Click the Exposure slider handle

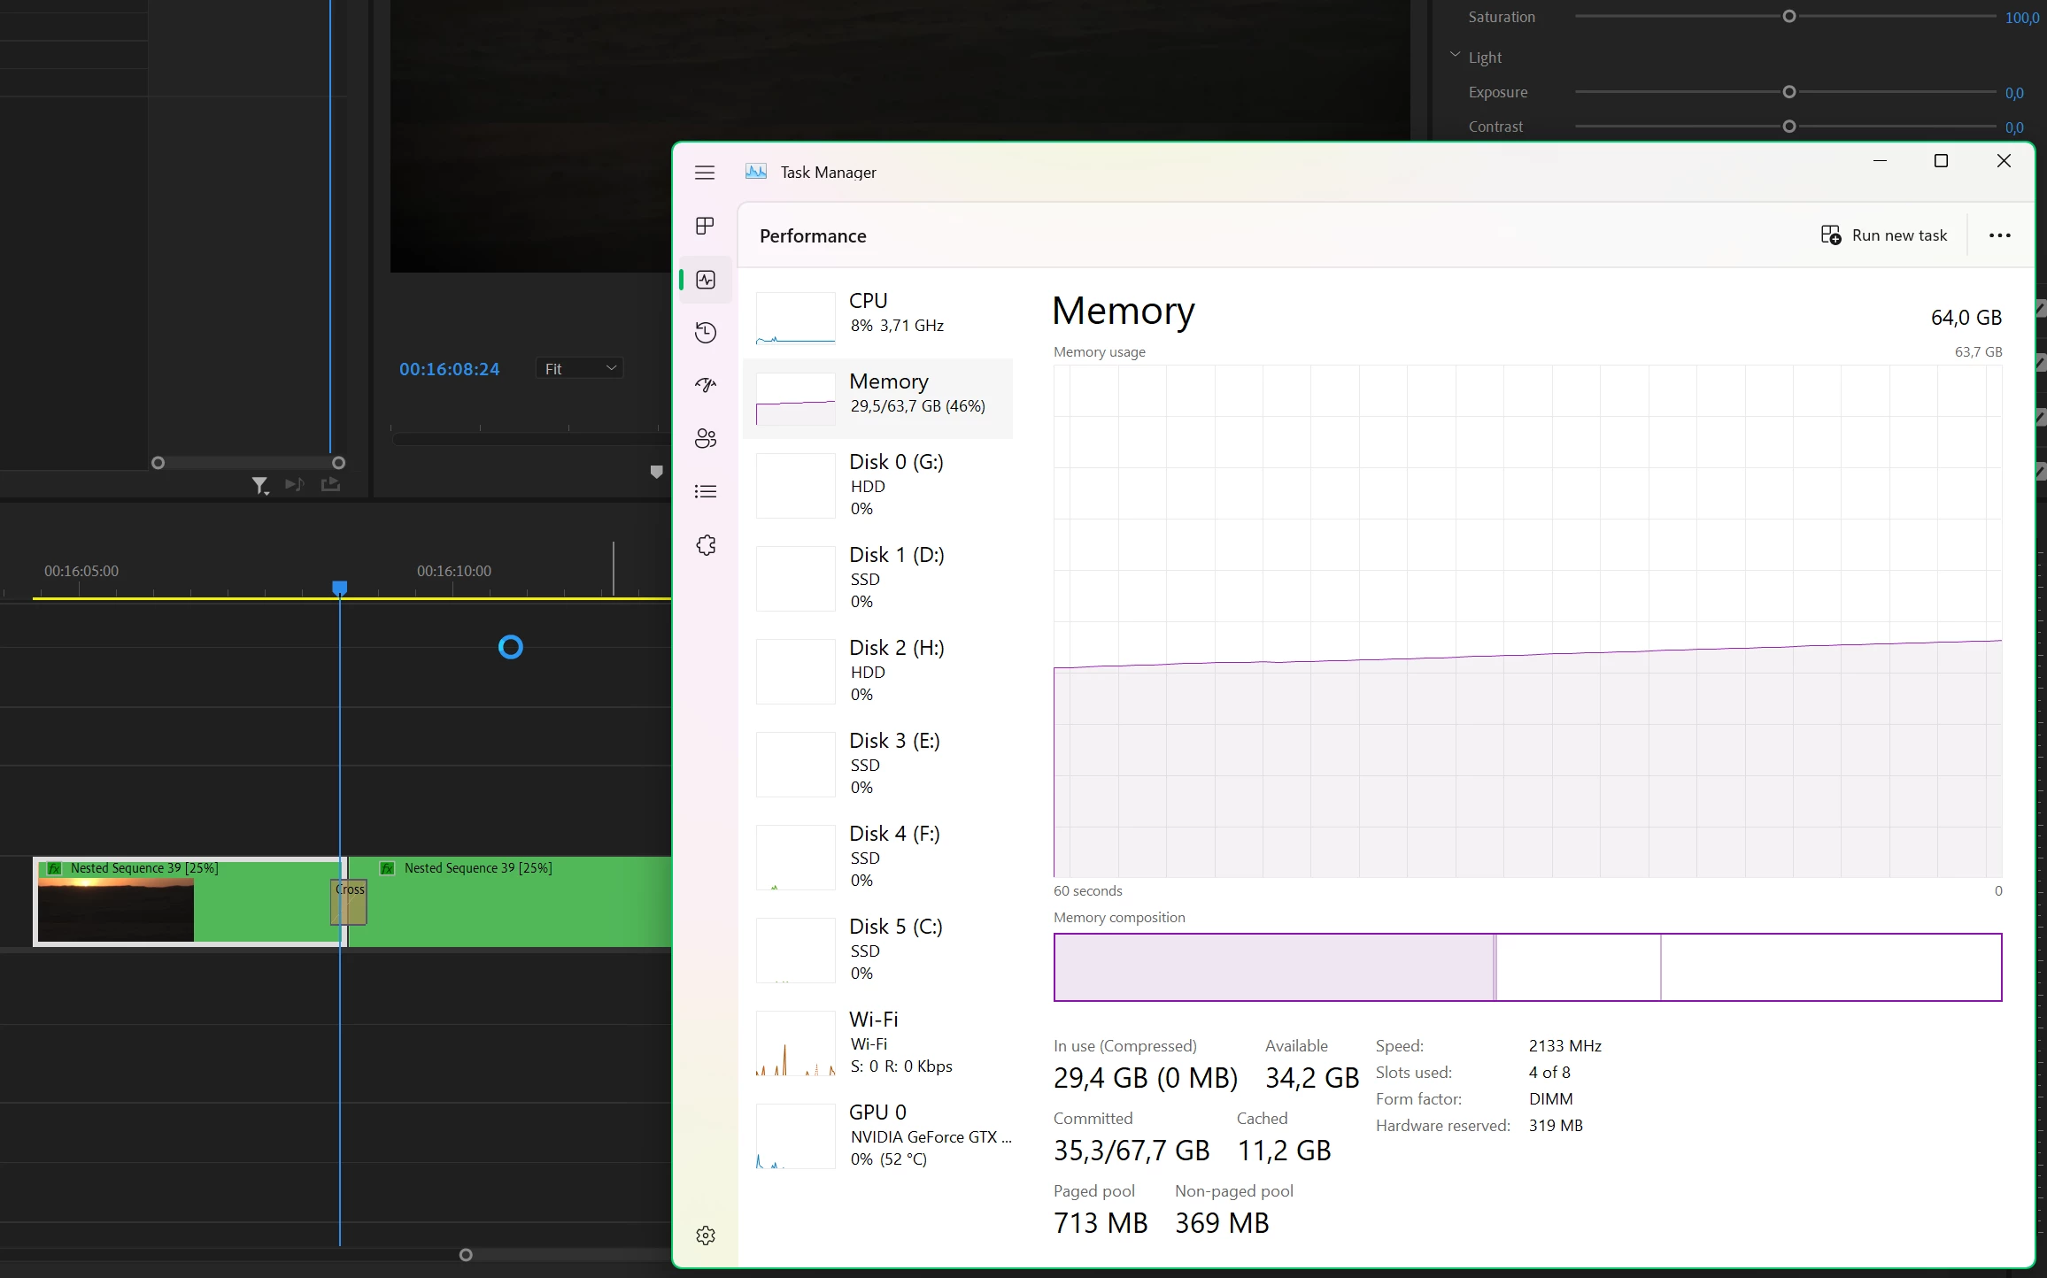(1788, 92)
